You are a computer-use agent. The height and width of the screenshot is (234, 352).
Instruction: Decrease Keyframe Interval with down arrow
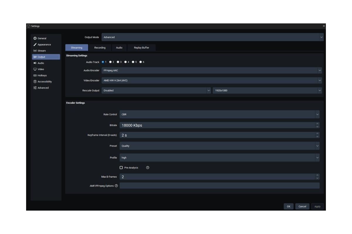pos(317,137)
